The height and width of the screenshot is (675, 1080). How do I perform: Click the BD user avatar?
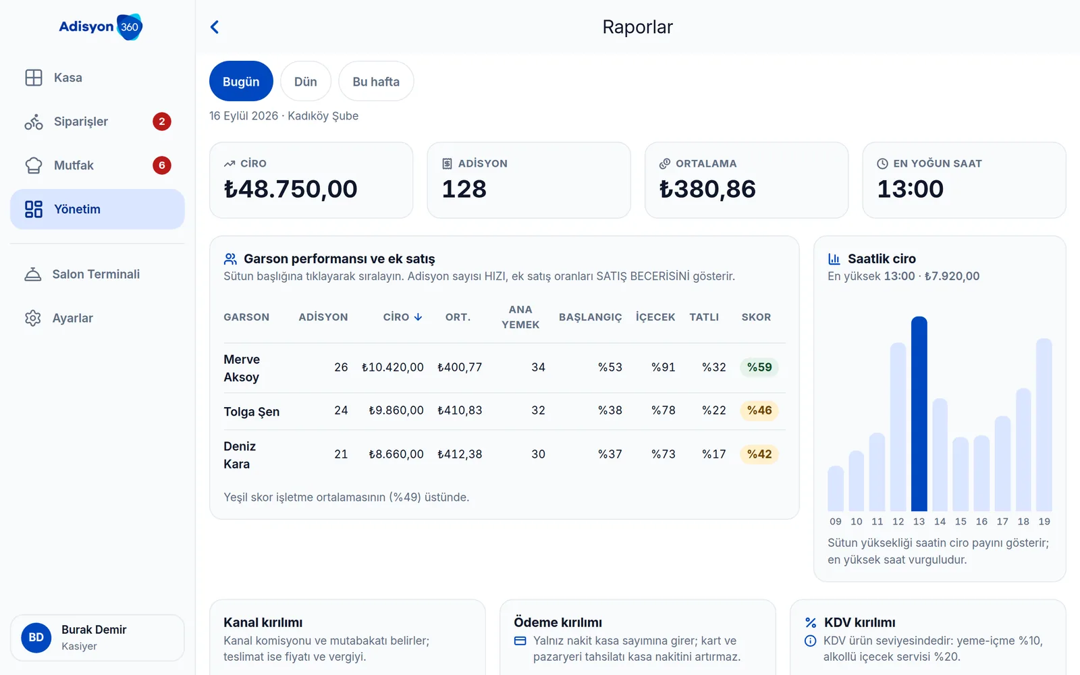(x=36, y=638)
